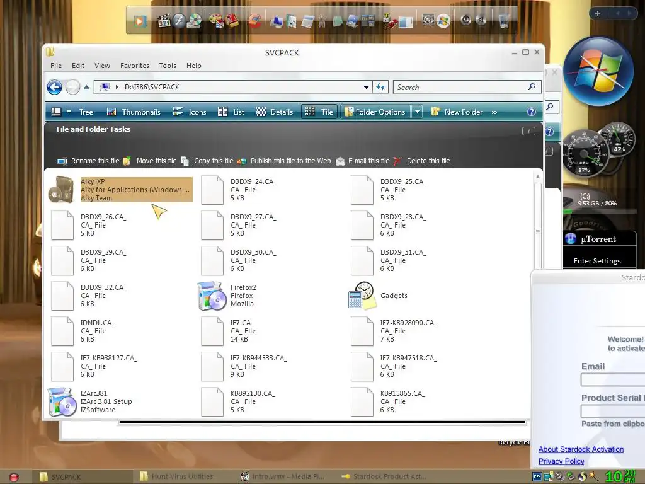This screenshot has width=645, height=484.
Task: Switch to List view
Action: 231,112
